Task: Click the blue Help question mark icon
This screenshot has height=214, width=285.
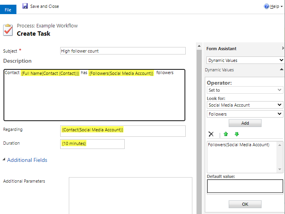Action: (x=267, y=7)
